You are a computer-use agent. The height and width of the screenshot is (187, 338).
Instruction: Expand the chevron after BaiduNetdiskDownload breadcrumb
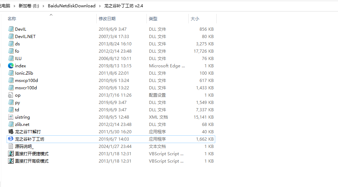point(100,6)
